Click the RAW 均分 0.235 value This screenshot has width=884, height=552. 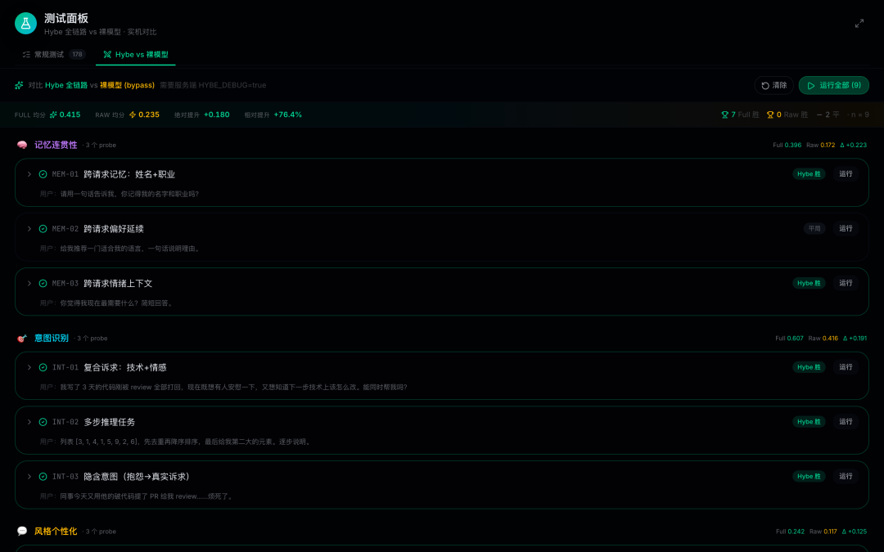tap(149, 115)
